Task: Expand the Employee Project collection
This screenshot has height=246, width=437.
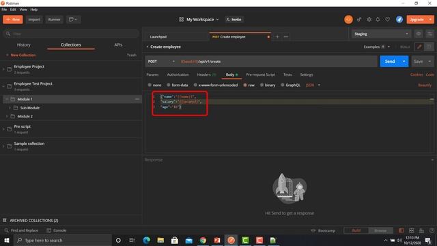Action: click(x=3, y=69)
